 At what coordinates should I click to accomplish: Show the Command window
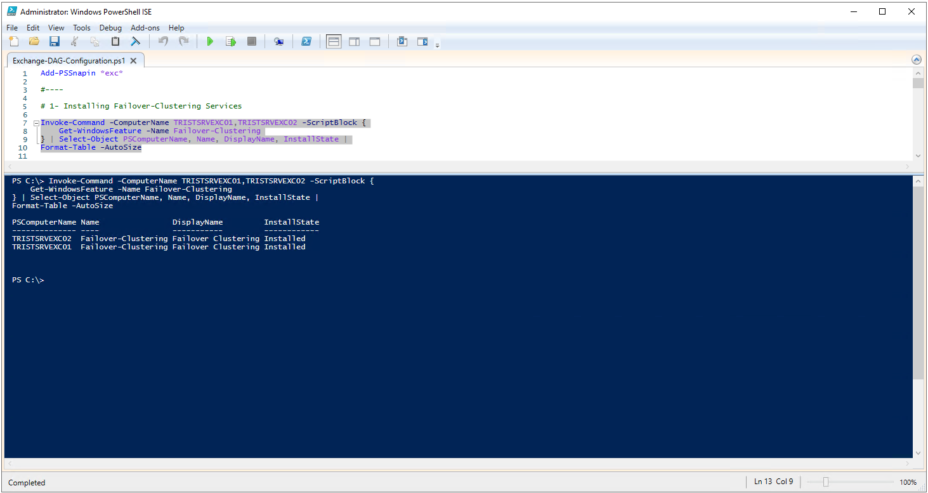click(402, 42)
